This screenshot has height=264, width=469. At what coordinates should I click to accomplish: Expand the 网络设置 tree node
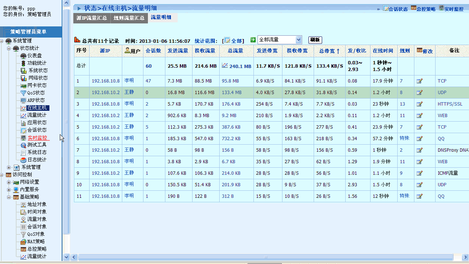point(9,182)
